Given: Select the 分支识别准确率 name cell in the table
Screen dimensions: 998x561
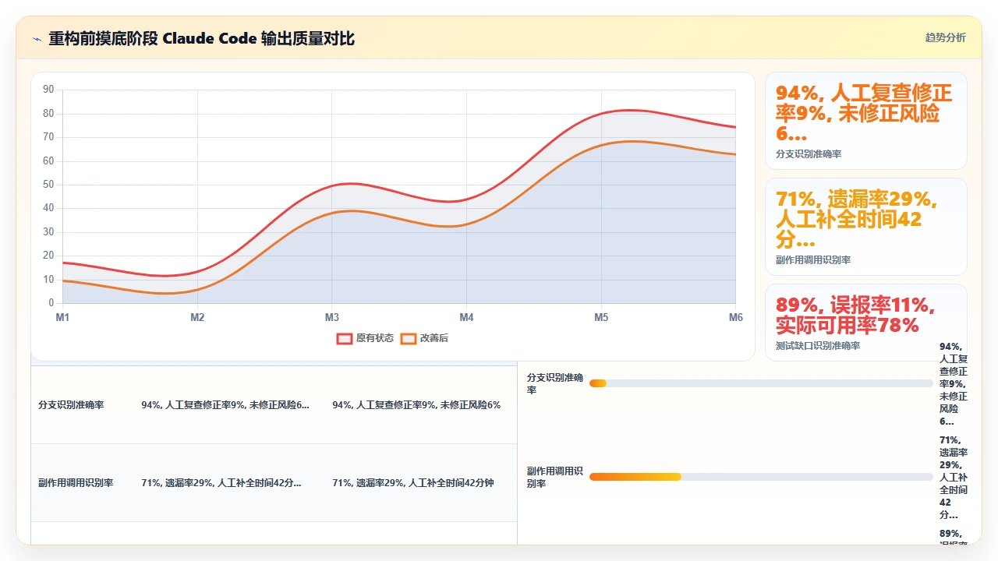Looking at the screenshot, I should point(71,405).
